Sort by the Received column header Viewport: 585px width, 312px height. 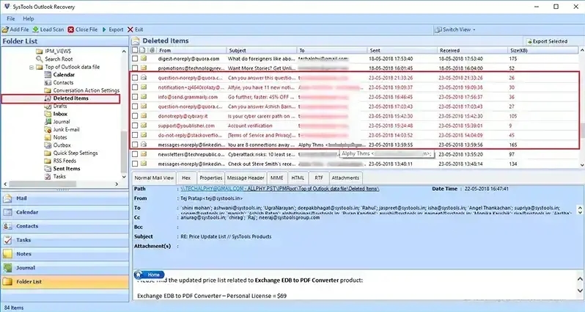click(x=472, y=50)
